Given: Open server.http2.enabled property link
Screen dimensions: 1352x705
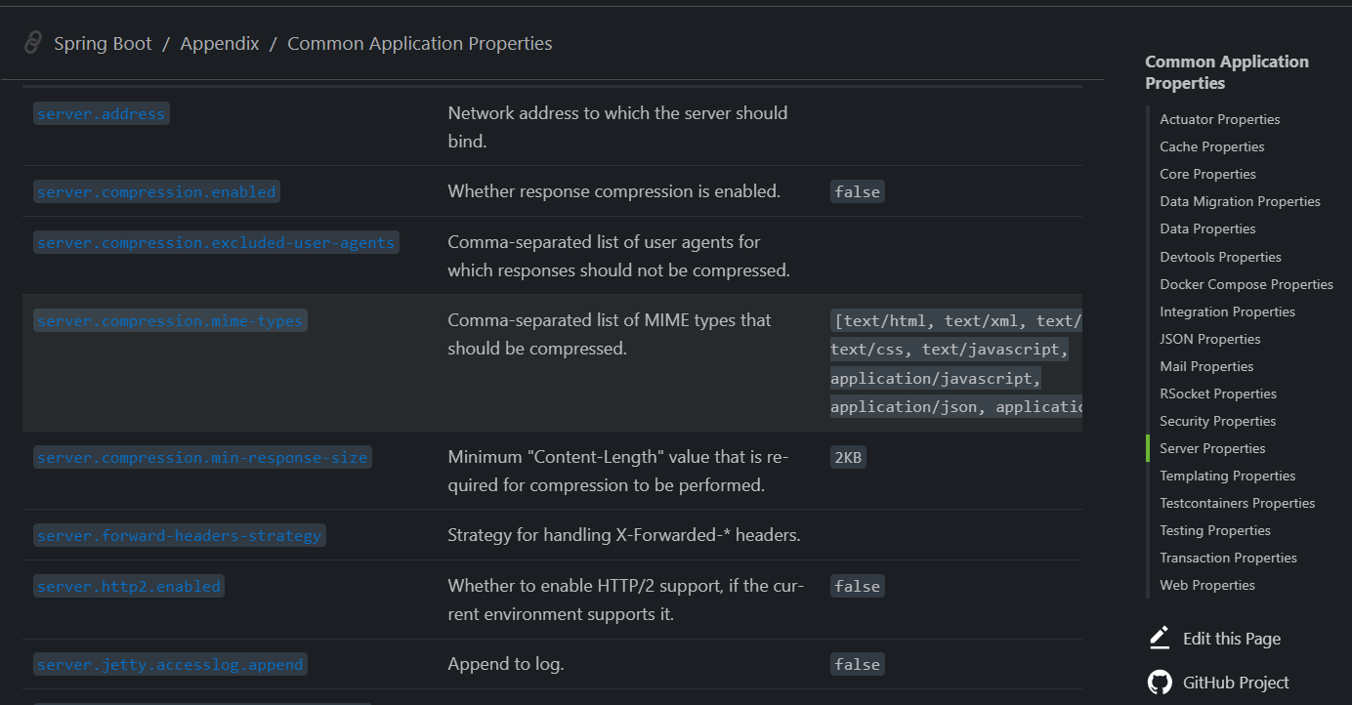Looking at the screenshot, I should pos(129,587).
